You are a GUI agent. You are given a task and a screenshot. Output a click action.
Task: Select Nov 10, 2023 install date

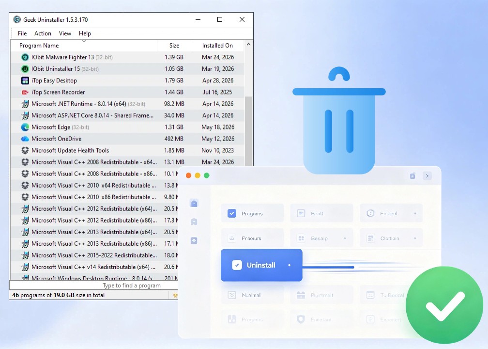click(217, 150)
